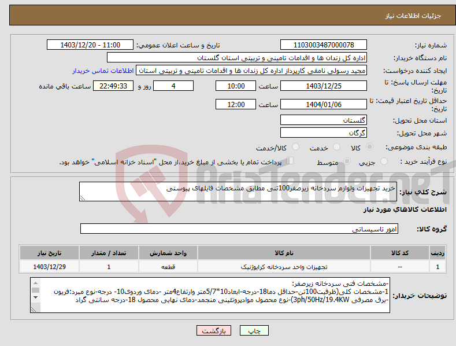Viewport: 456px width, 346px height.
Task: Click the تعداد / مقدار column header
Action: (109, 253)
